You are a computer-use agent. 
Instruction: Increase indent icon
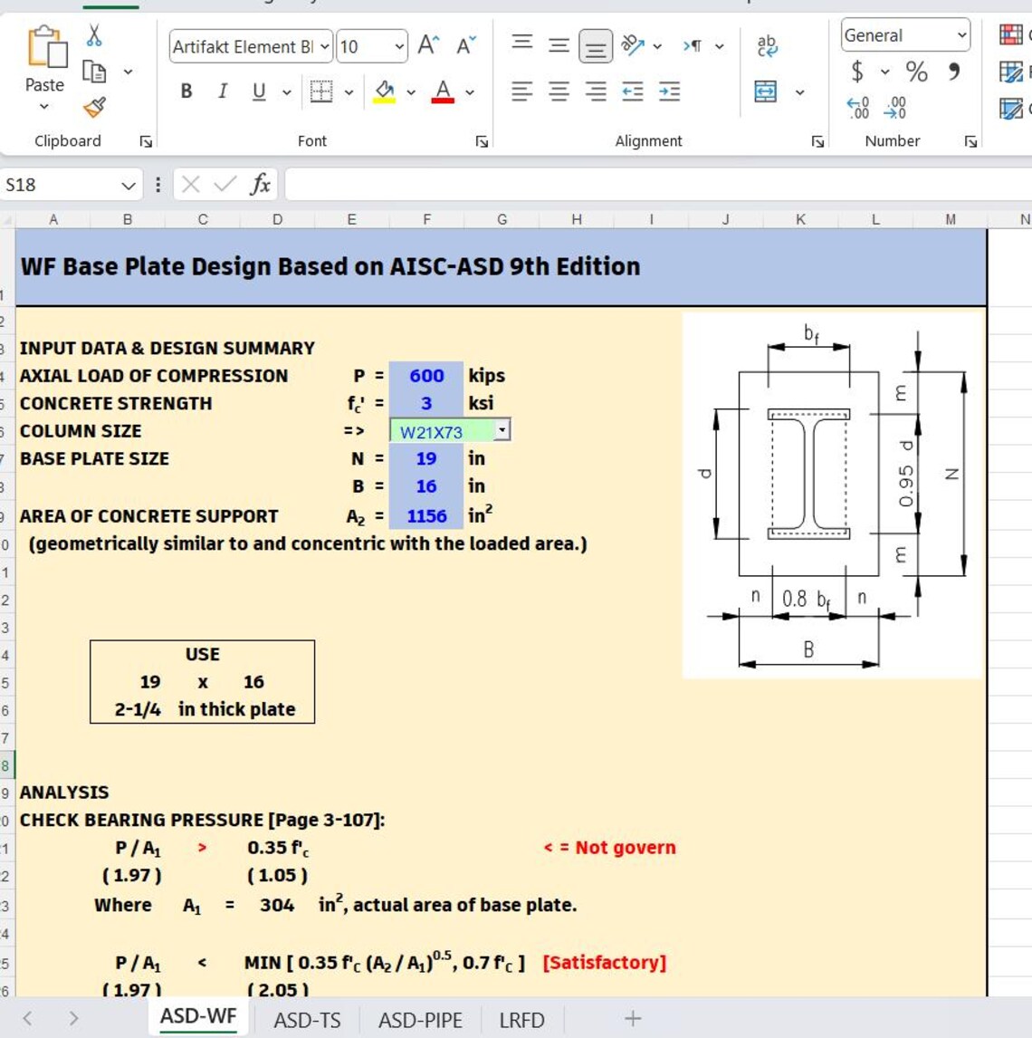pyautogui.click(x=670, y=91)
